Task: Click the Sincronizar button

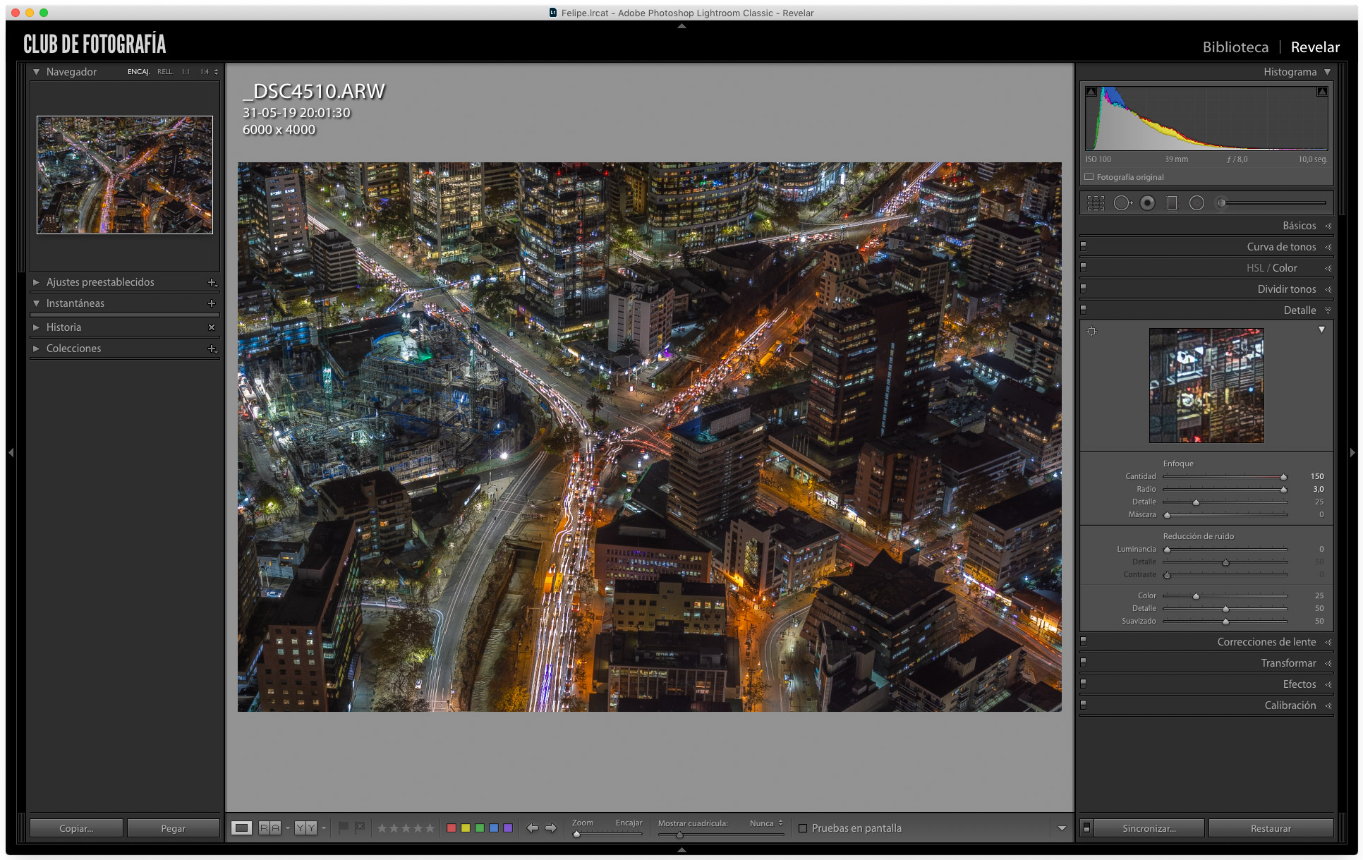Action: [1149, 828]
